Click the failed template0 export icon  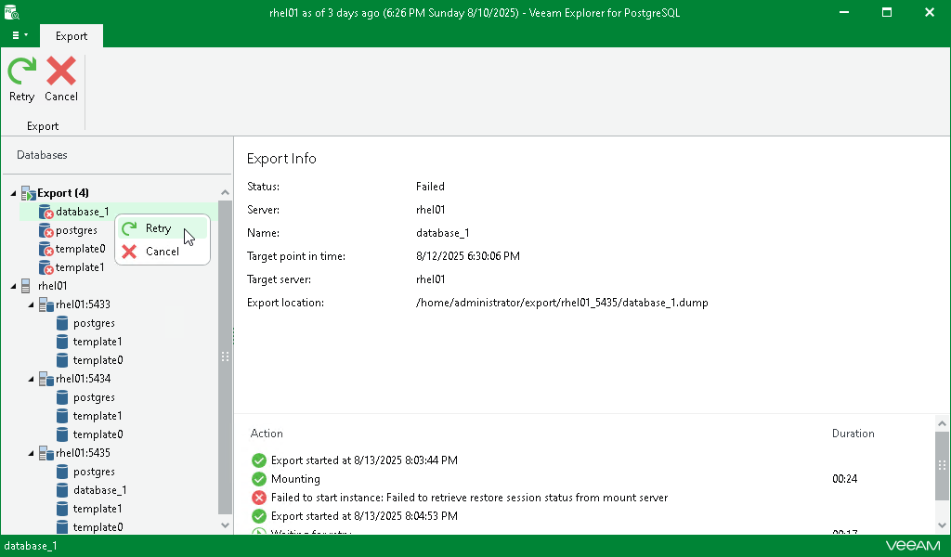click(x=46, y=249)
